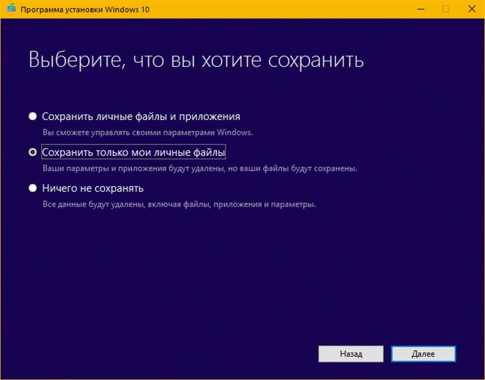This screenshot has height=380, width=485.
Task: Select 'Сохранить только мои личные файлы' radio button
Action: click(x=33, y=152)
